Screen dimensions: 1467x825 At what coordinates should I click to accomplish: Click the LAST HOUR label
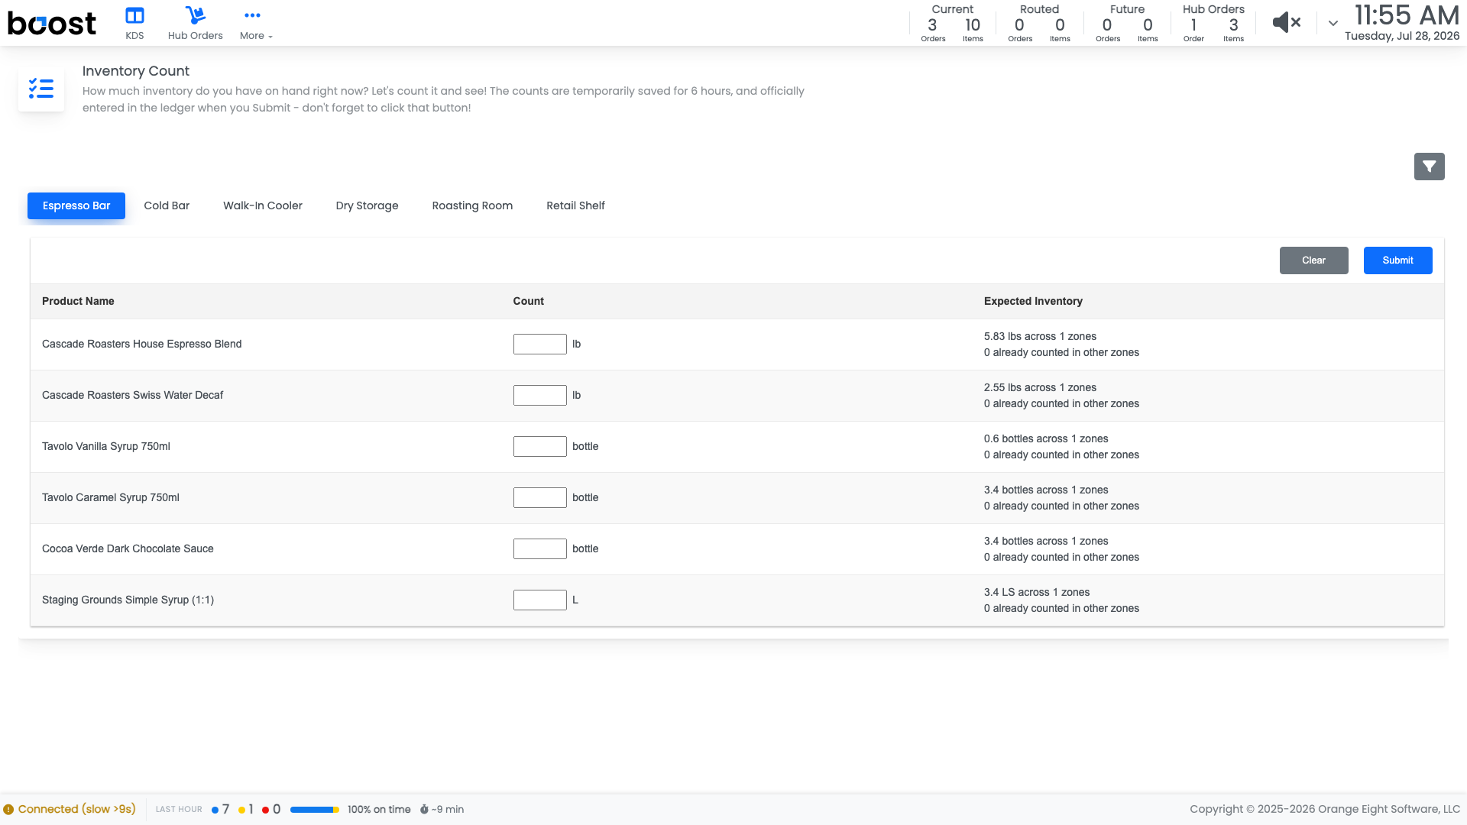coord(179,810)
